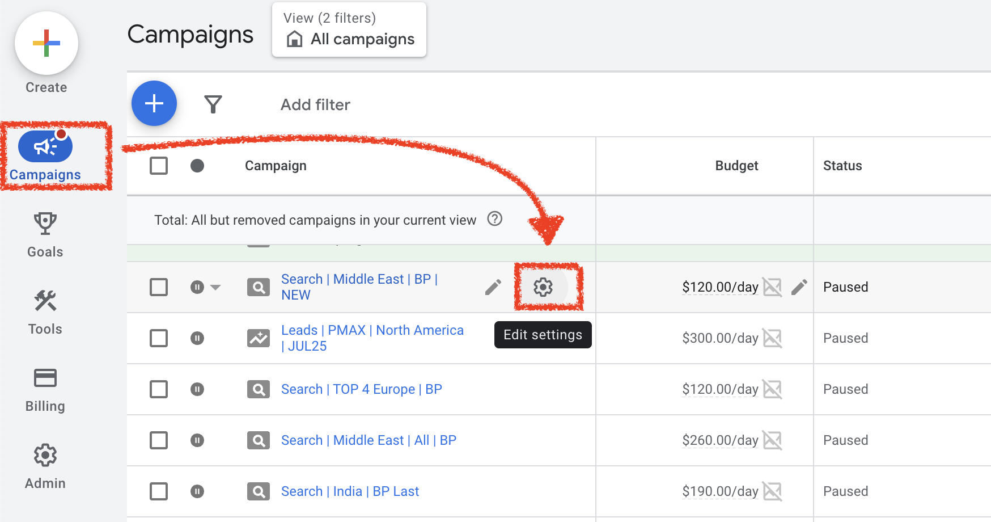Viewport: 991px width, 522px height.
Task: Open the Goals section in the sidebar
Action: click(45, 233)
